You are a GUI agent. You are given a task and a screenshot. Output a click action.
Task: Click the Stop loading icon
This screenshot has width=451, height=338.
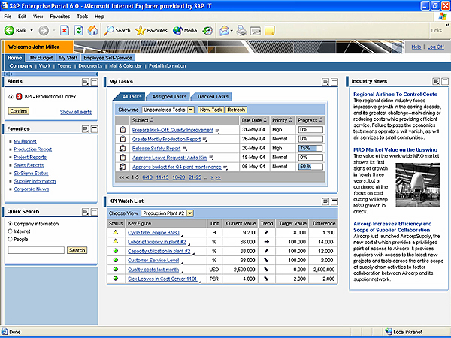(x=65, y=30)
